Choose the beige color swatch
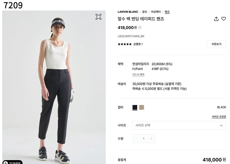This screenshot has height=164, width=230. pos(141,107)
